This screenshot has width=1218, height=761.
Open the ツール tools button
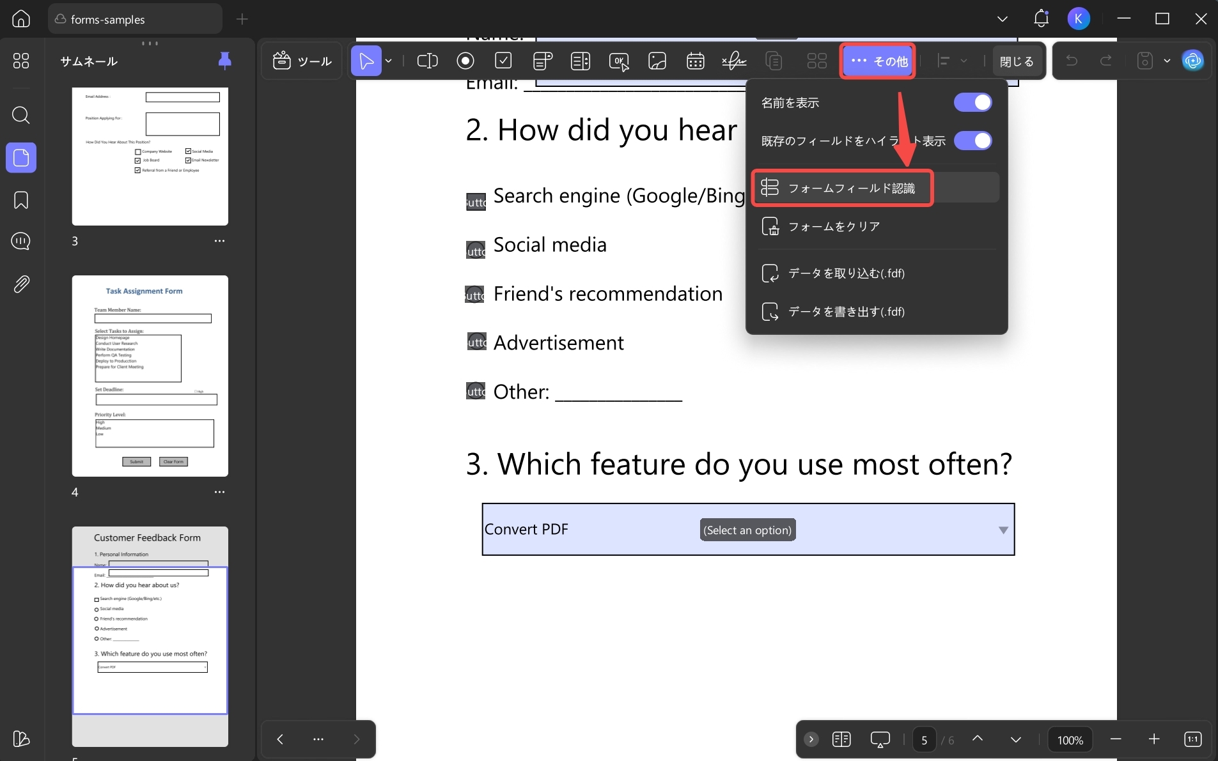302,61
